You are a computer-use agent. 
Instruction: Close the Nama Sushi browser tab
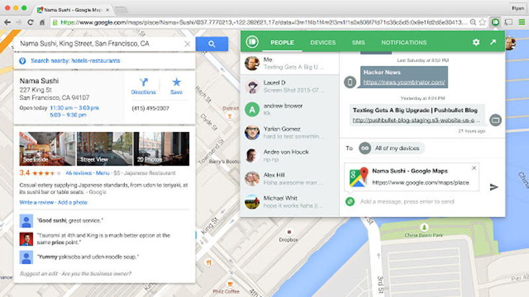(x=107, y=10)
